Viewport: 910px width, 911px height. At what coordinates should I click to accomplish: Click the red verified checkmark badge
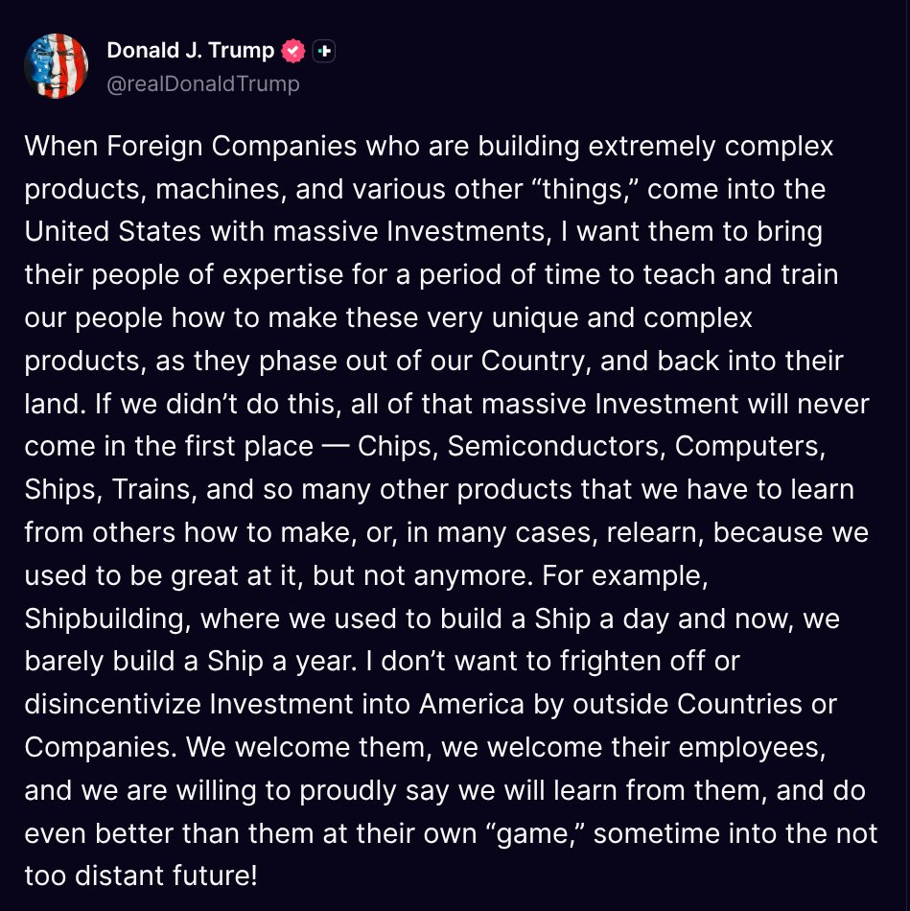click(x=293, y=51)
